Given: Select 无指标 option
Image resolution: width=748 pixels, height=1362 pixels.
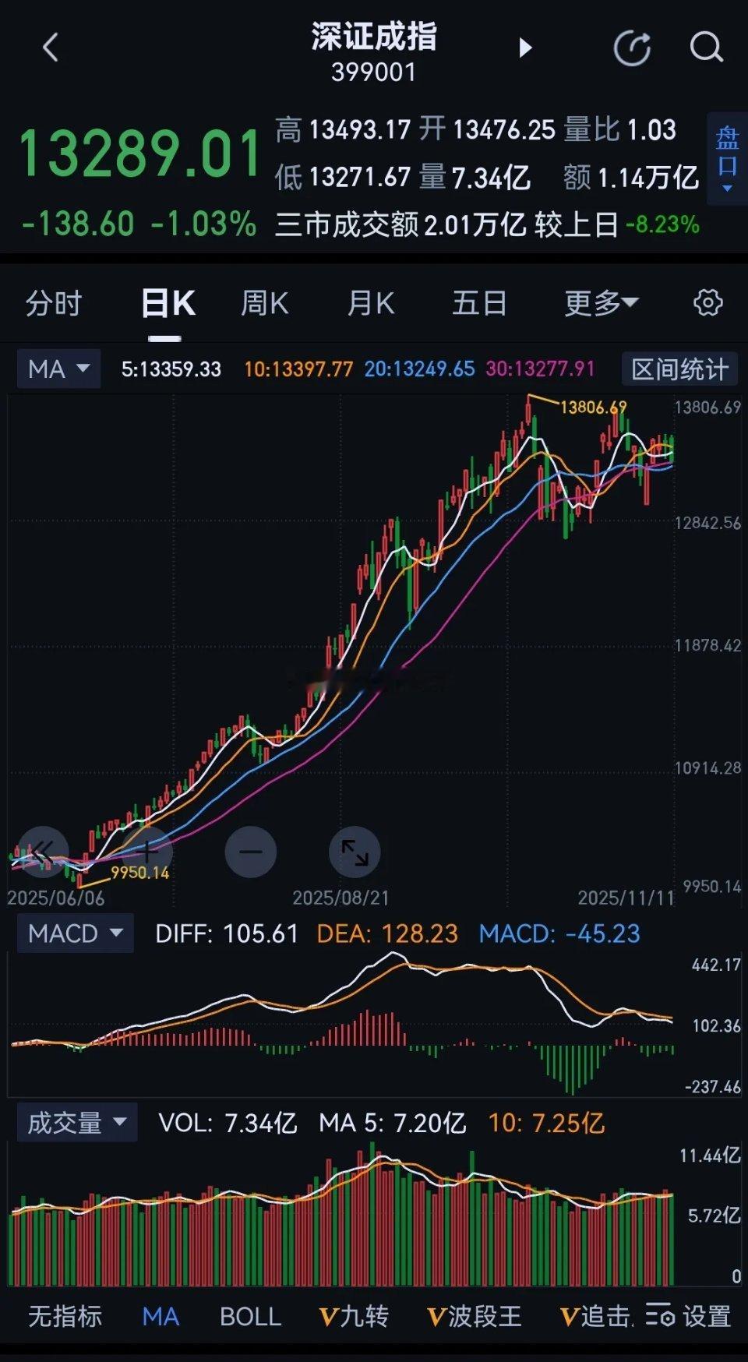Looking at the screenshot, I should click(65, 1316).
